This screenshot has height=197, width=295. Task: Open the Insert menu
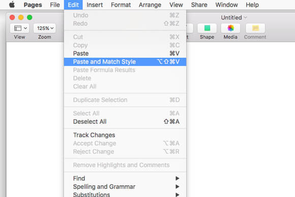tap(95, 5)
